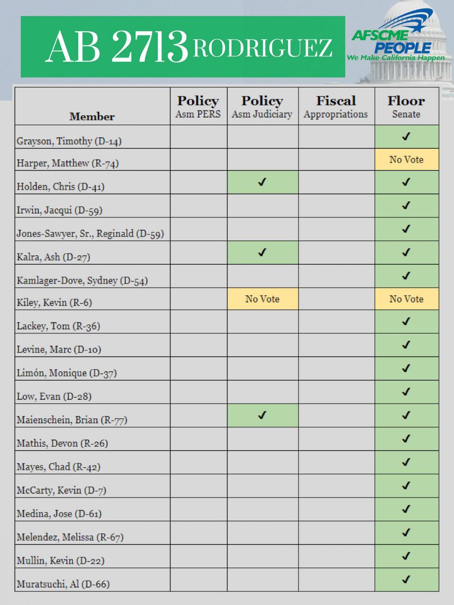Screen dimensions: 454x605
Task: Select Muratsuchi, Al Senate Floor checkmark
Action: (x=406, y=579)
